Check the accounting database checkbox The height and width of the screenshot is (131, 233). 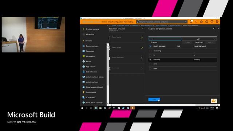click(150, 51)
